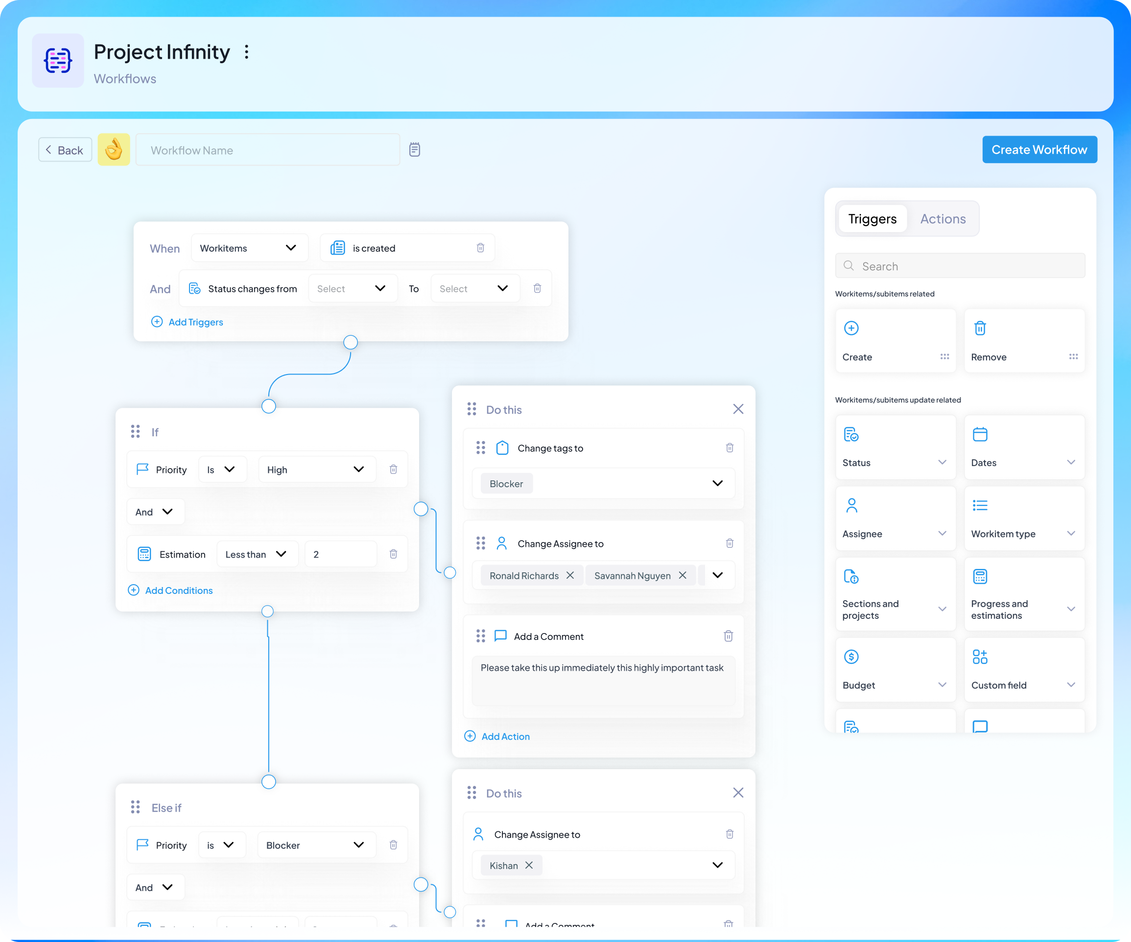Remove Kishan from assignees
Screen dimensions: 1131x942
pyautogui.click(x=529, y=865)
